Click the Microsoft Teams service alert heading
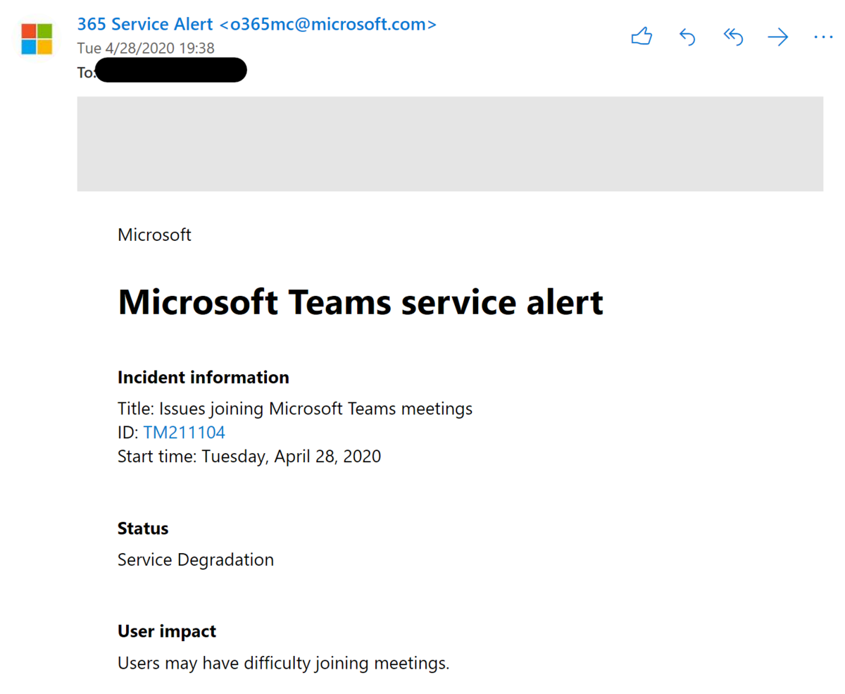The image size is (845, 694). pyautogui.click(x=360, y=303)
